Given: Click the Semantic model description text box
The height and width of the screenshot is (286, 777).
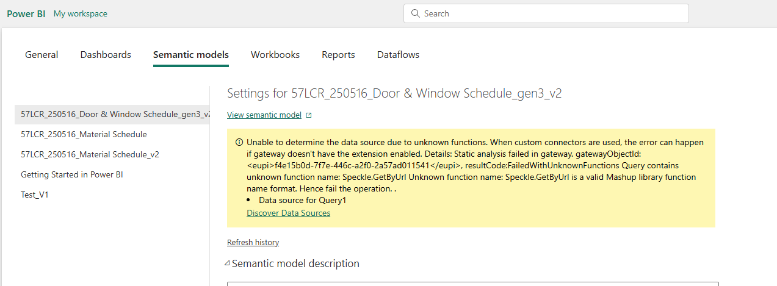Looking at the screenshot, I should (472, 284).
